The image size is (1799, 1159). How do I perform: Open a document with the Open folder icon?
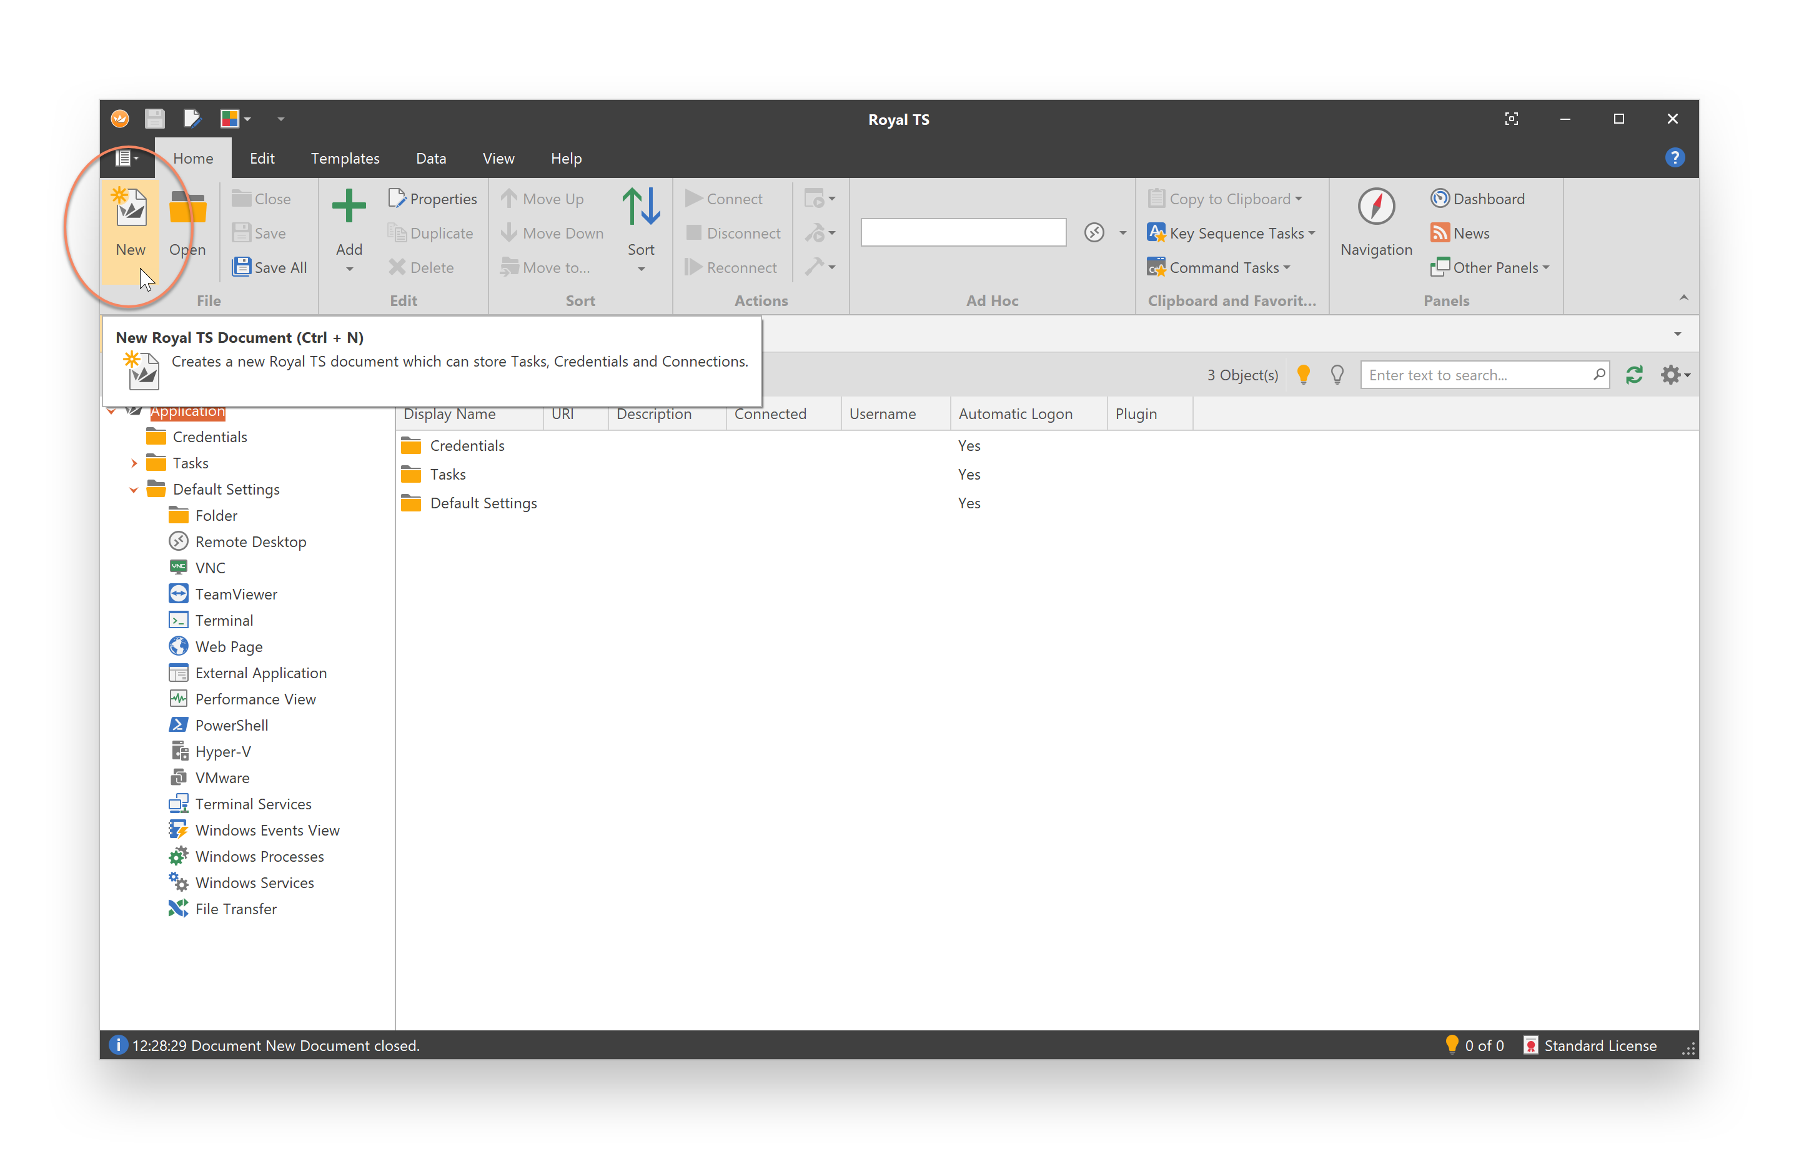tap(187, 207)
